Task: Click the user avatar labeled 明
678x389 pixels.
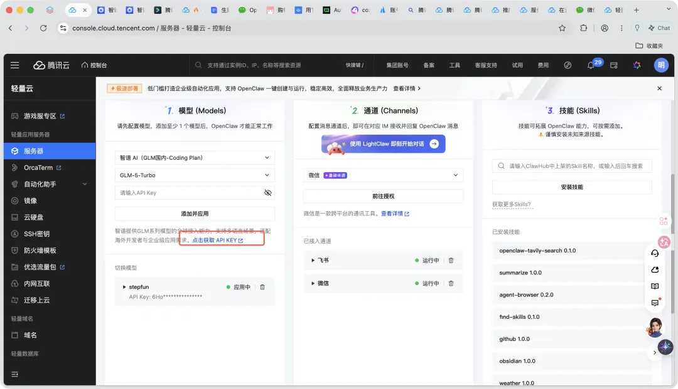Action: 661,65
